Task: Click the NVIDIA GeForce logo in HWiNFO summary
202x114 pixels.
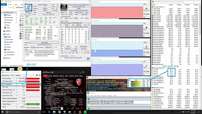Action: [64, 8]
